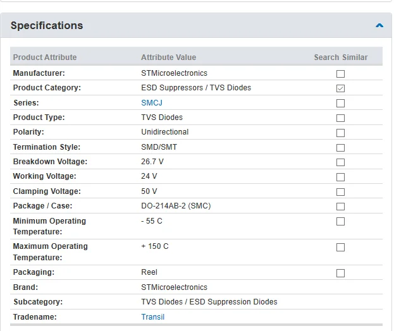This screenshot has width=394, height=331.
Task: Check the Clamping Voltage checkbox
Action: click(340, 192)
